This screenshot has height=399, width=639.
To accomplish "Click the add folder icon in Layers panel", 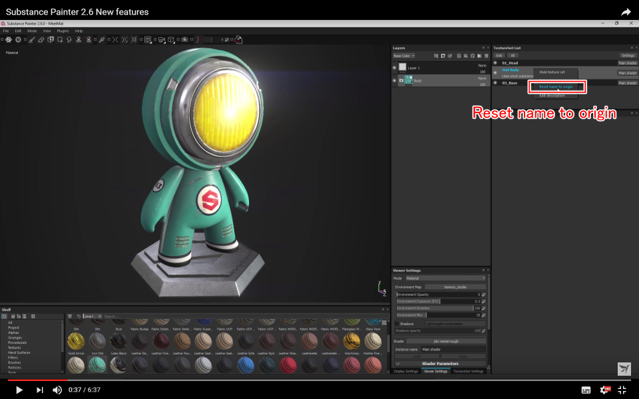I will 479,56.
